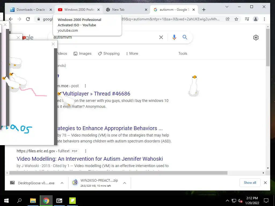275x206 pixels.
Task: Close the New Tab tab
Action: point(146,10)
